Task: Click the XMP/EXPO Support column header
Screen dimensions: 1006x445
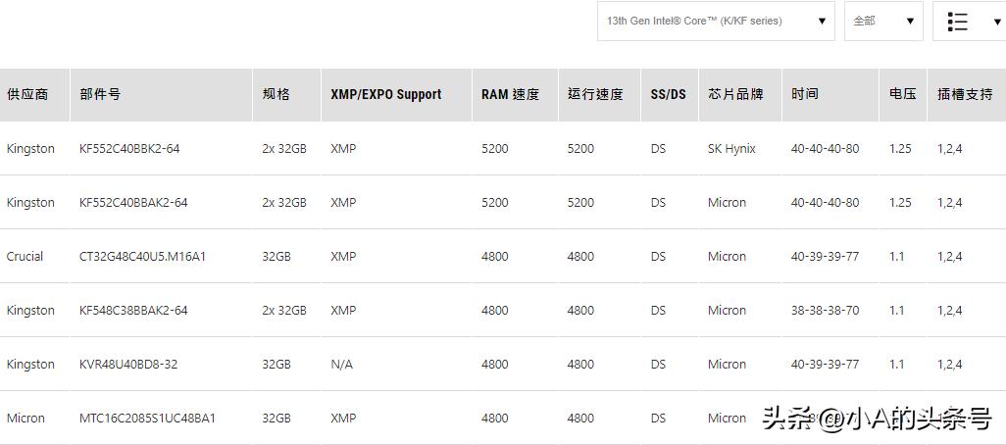Action: click(x=385, y=94)
